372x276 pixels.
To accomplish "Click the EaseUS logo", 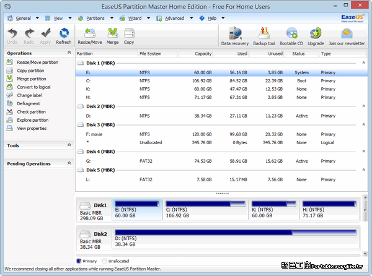I will (x=352, y=18).
